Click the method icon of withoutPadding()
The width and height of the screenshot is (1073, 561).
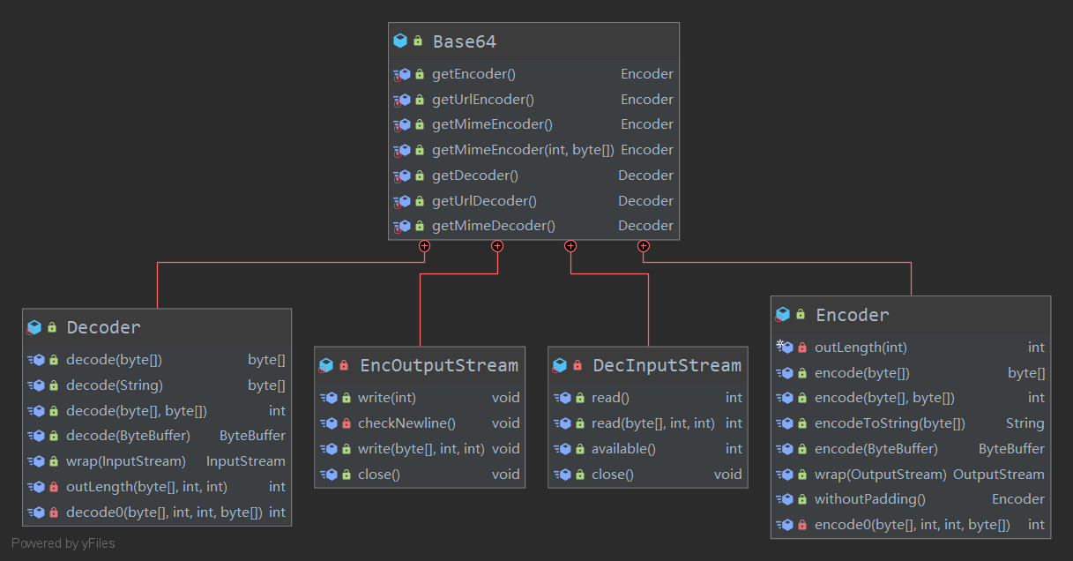click(x=785, y=499)
